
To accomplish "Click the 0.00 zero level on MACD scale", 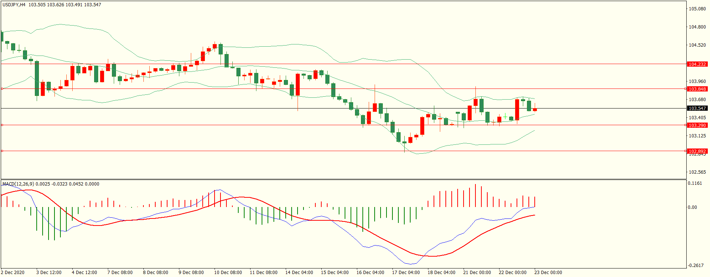I will [x=692, y=207].
